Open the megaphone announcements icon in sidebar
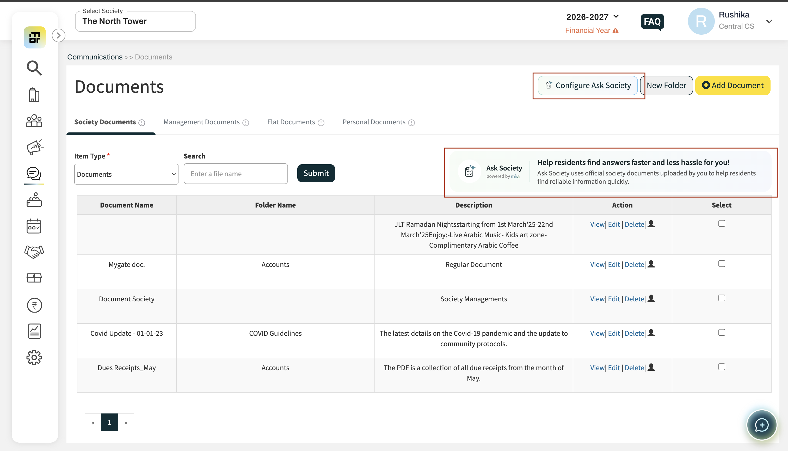Screen dimensions: 788x451 pyautogui.click(x=35, y=147)
